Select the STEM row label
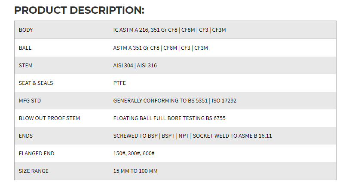Image resolution: width=349 pixels, height=190 pixels. click(x=25, y=66)
